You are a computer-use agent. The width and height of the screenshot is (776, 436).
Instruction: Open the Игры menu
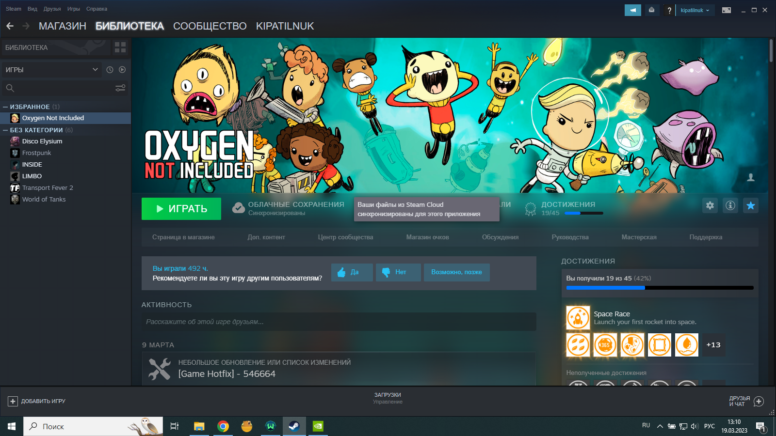(x=74, y=9)
